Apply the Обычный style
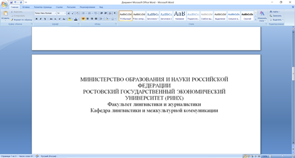Screen dimensions: 295x158 click(126, 16)
